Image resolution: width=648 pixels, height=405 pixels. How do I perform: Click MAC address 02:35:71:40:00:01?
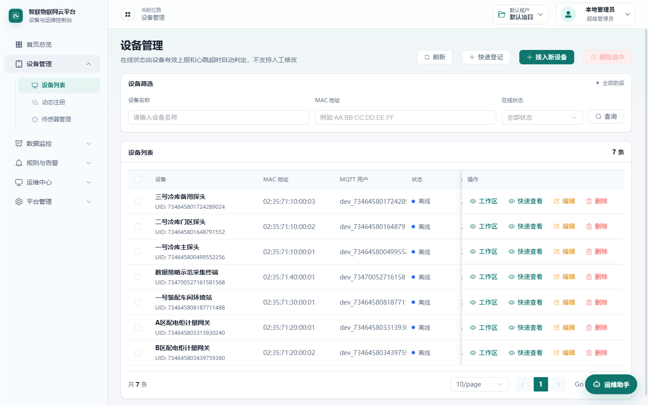tap(289, 277)
